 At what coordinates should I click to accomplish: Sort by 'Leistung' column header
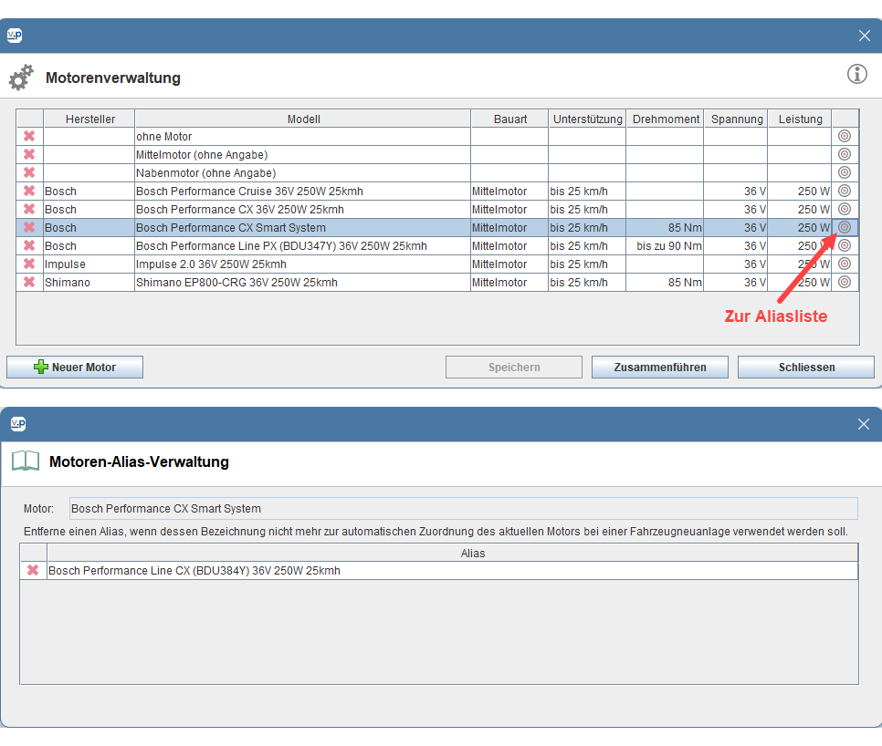pyautogui.click(x=800, y=119)
